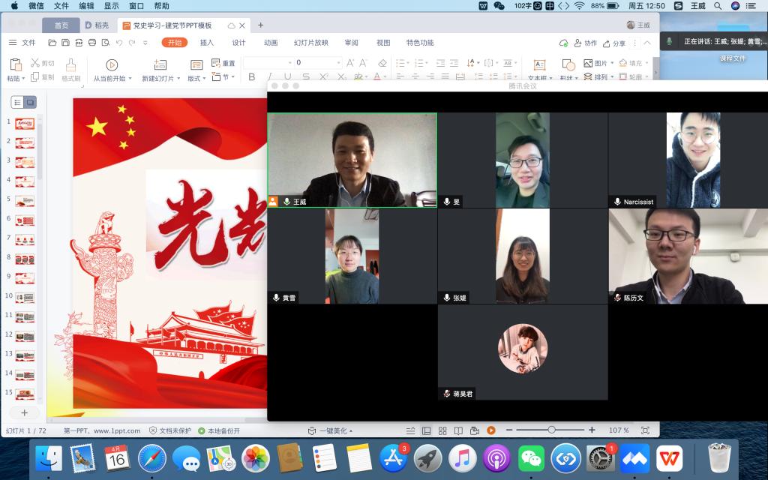Open the font size dropdown

click(337, 63)
